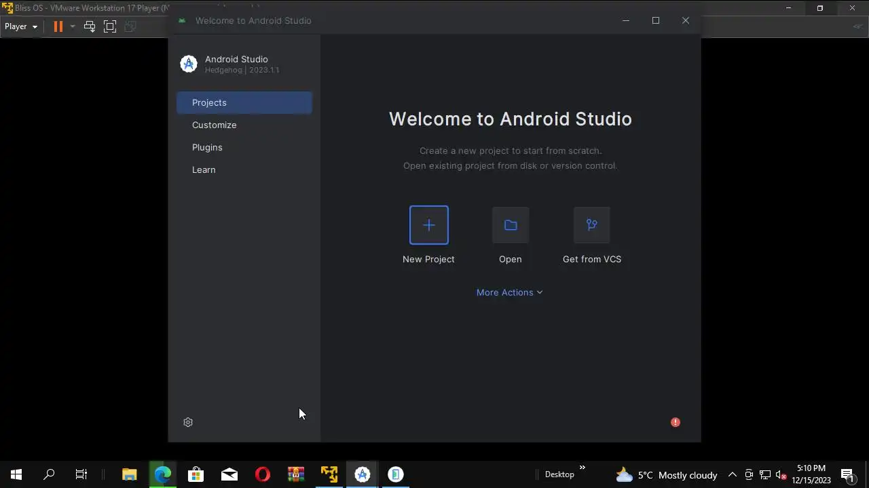Pause the virtual machine in VMware
The width and height of the screenshot is (869, 488).
[x=58, y=26]
